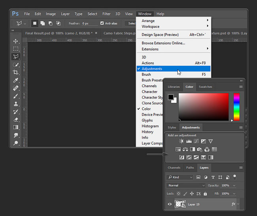Open the Fill slider dropdown arrow
Image resolution: width=257 pixels, height=216 pixels.
tap(234, 194)
